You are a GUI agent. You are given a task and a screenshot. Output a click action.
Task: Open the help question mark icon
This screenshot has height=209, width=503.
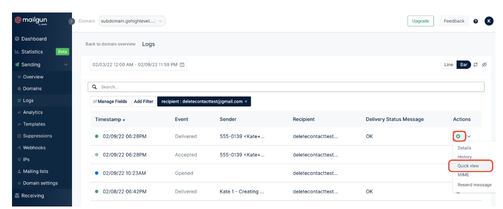pyautogui.click(x=475, y=21)
